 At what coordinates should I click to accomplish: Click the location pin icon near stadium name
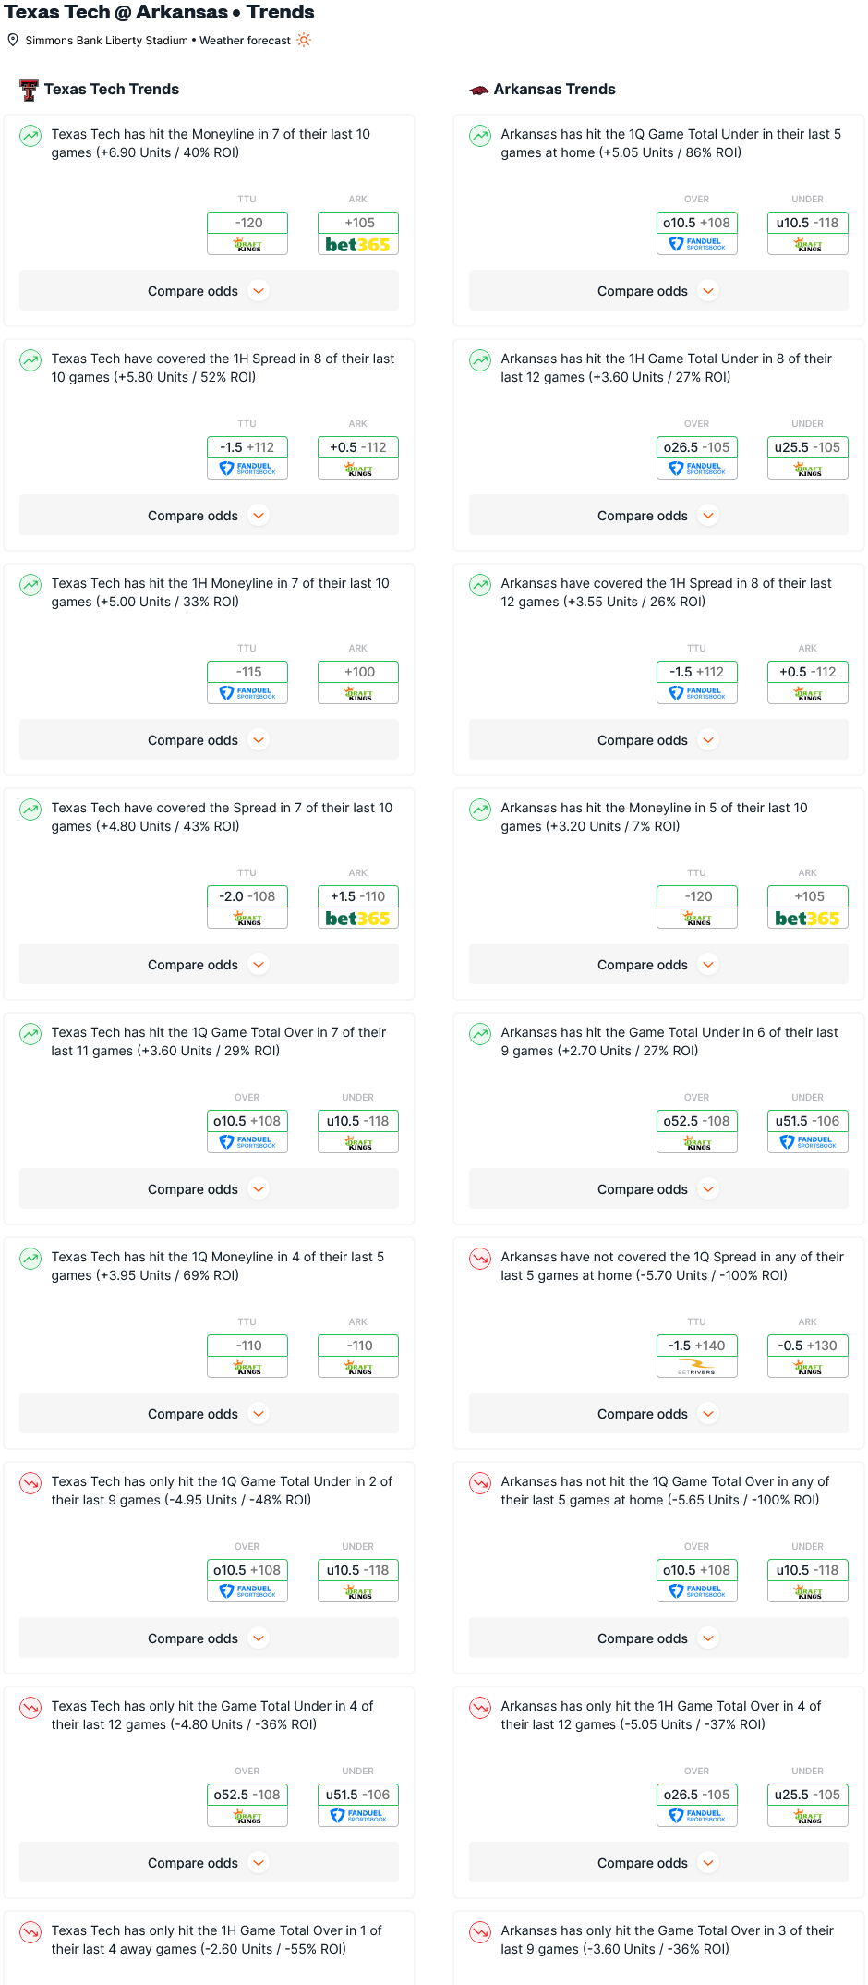(x=13, y=40)
